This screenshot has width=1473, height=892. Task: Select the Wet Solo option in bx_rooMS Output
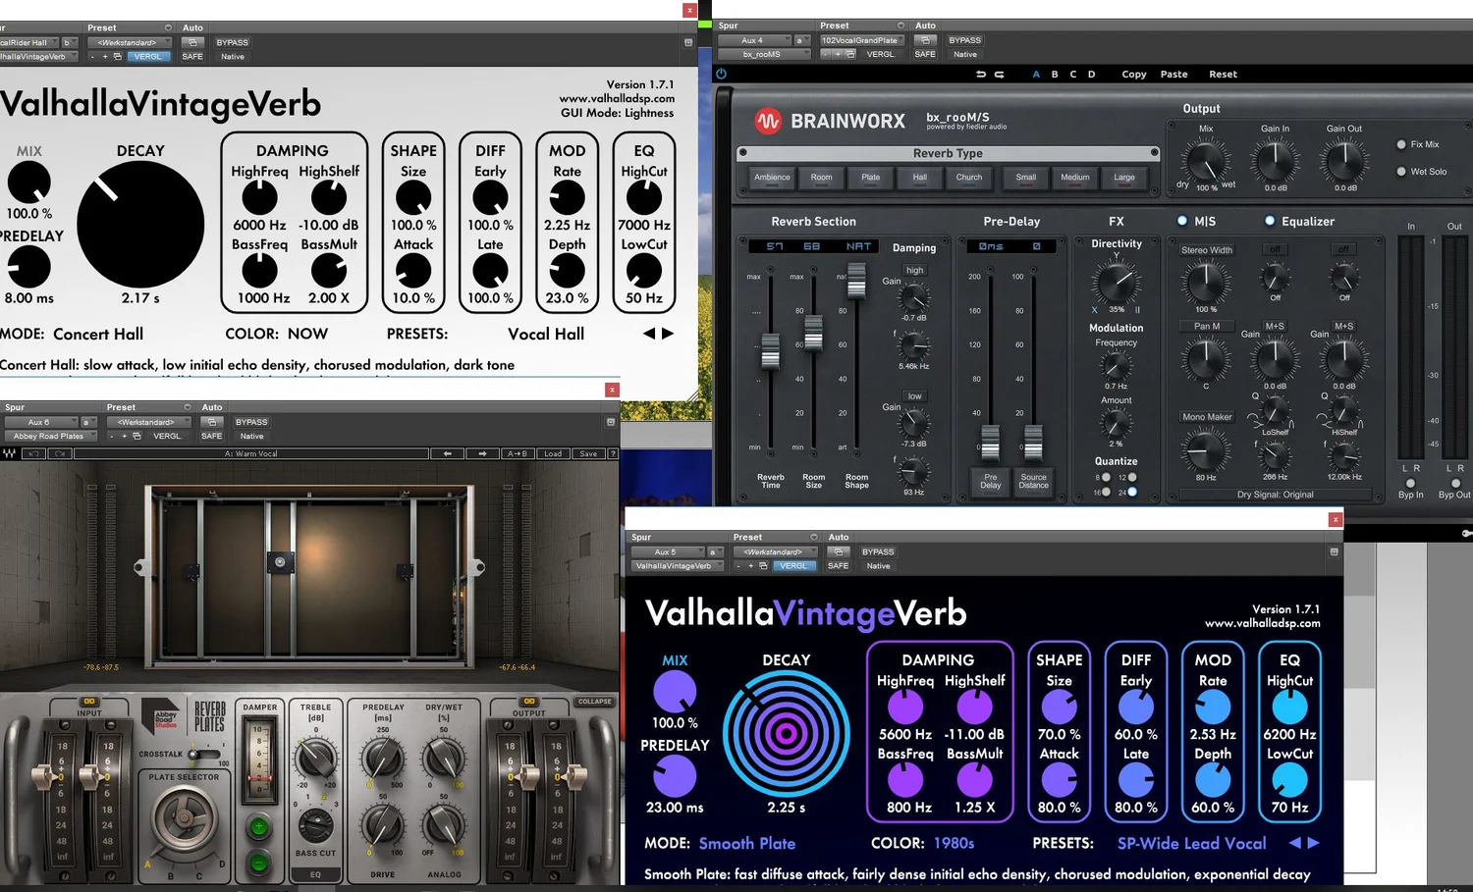pyautogui.click(x=1401, y=171)
